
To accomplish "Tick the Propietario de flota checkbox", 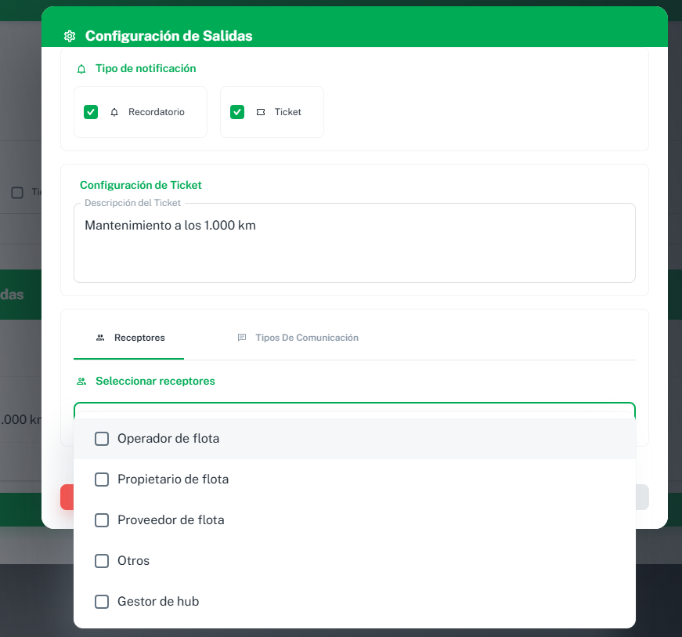I will coord(102,480).
